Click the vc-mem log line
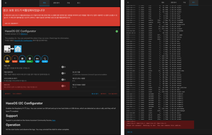 click(x=154, y=35)
